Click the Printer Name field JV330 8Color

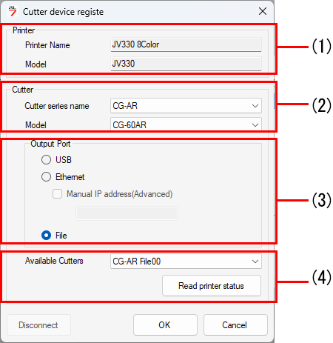186,44
